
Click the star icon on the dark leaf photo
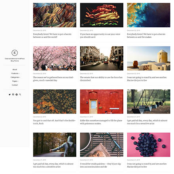tap(83, 25)
